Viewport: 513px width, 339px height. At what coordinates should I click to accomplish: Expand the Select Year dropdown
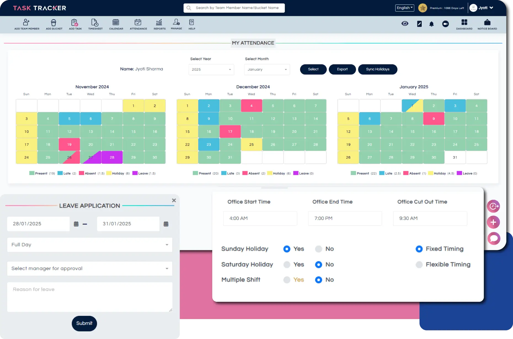(211, 69)
